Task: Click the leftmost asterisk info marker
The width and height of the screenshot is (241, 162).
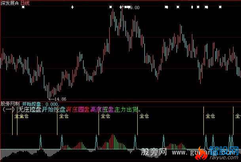Action: (23, 7)
